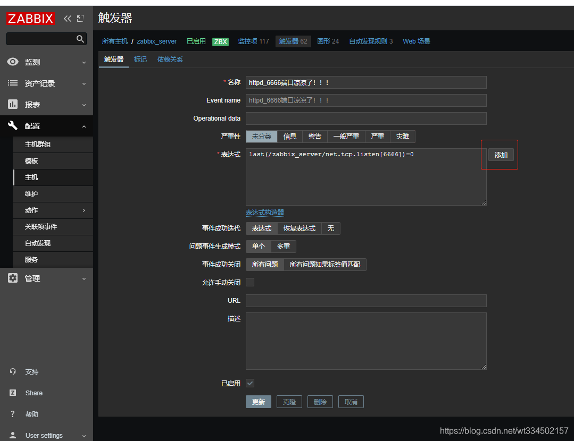Click the 取消 button
The image size is (574, 441).
click(x=351, y=402)
